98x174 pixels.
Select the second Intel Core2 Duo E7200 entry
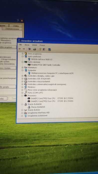52,101
